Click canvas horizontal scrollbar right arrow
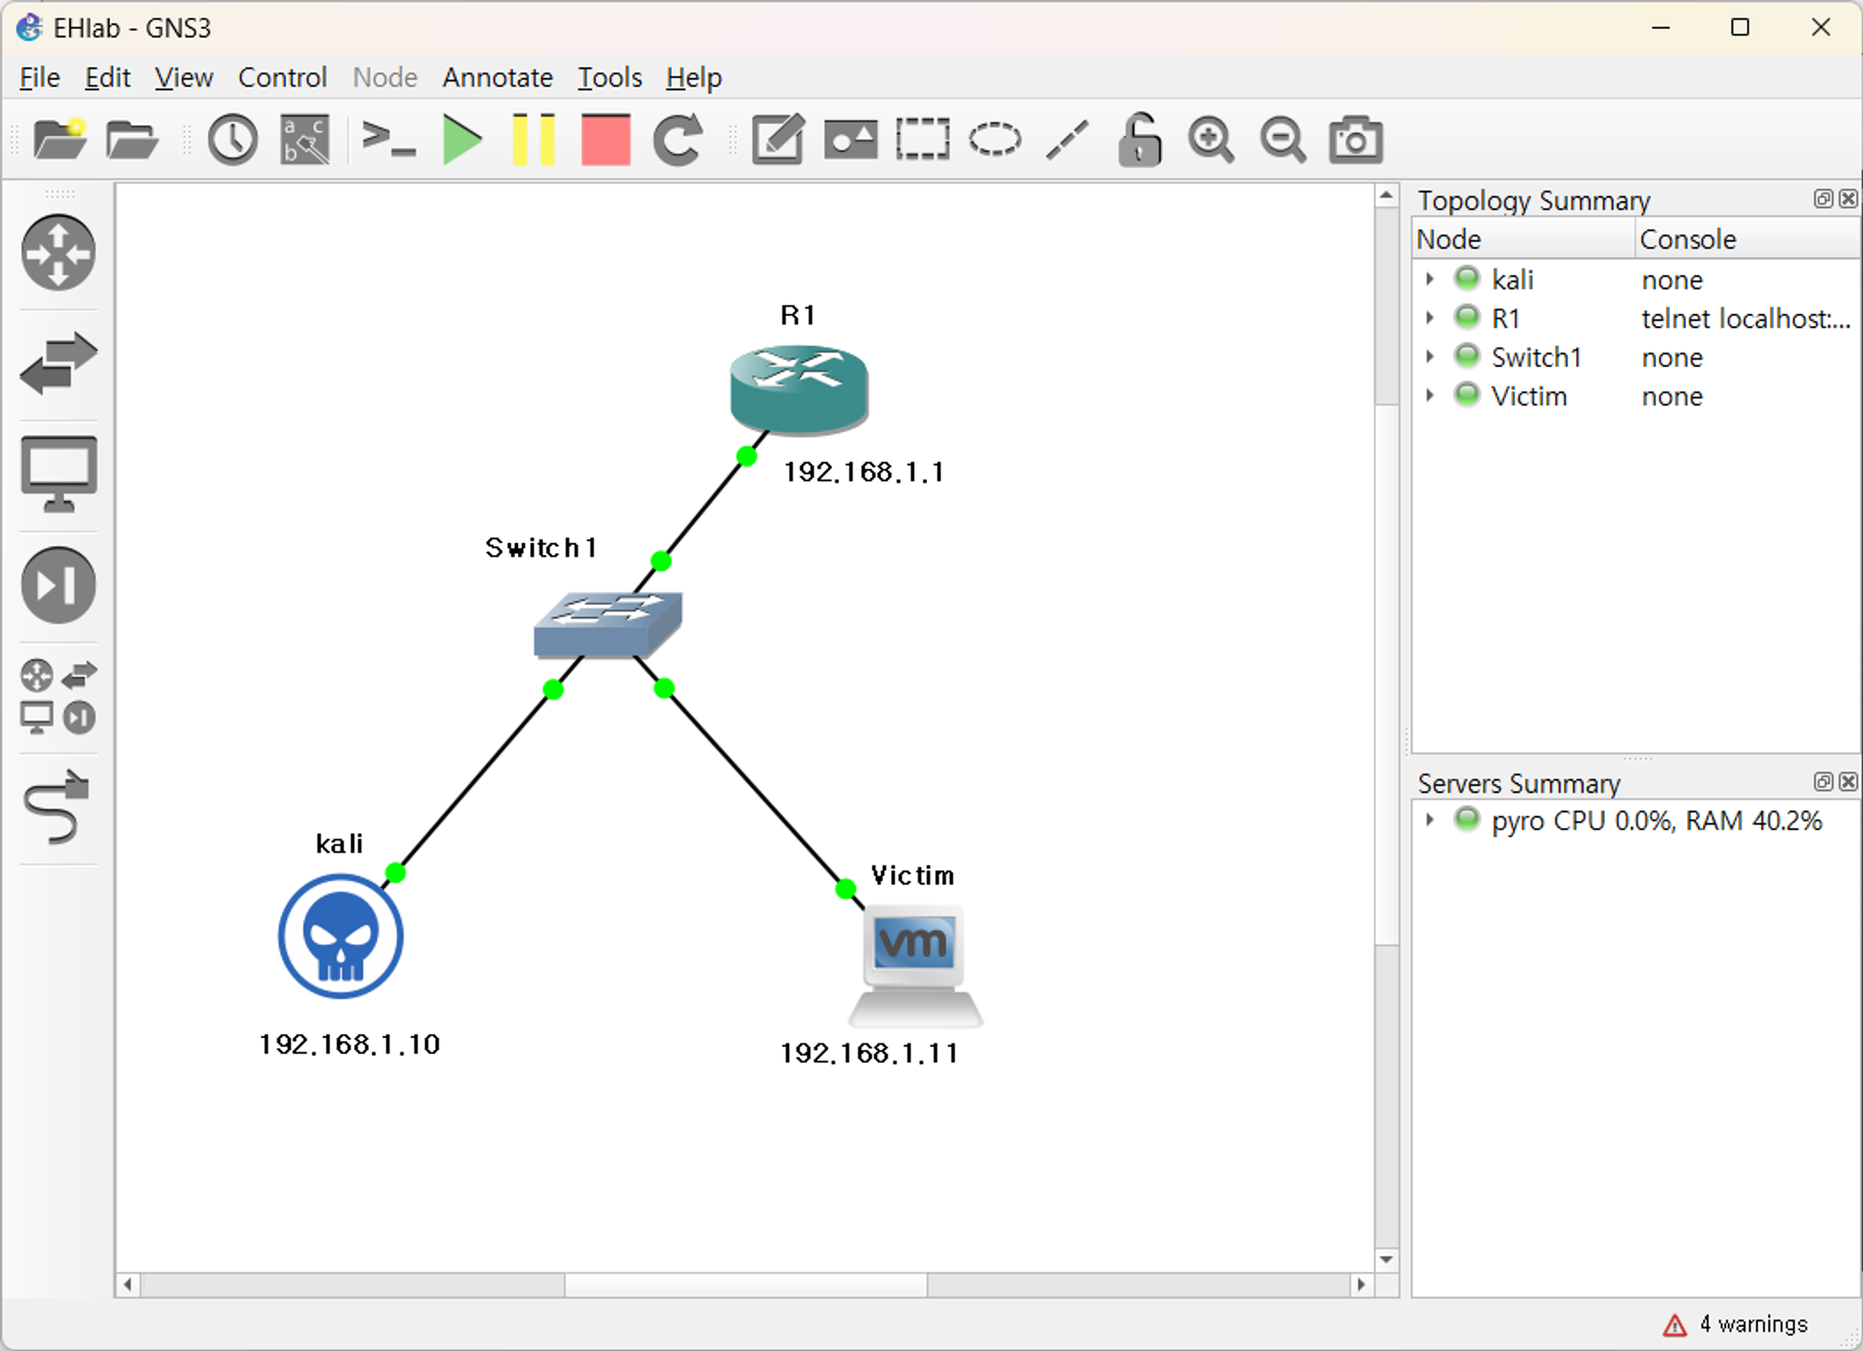The image size is (1863, 1351). pos(1361,1285)
